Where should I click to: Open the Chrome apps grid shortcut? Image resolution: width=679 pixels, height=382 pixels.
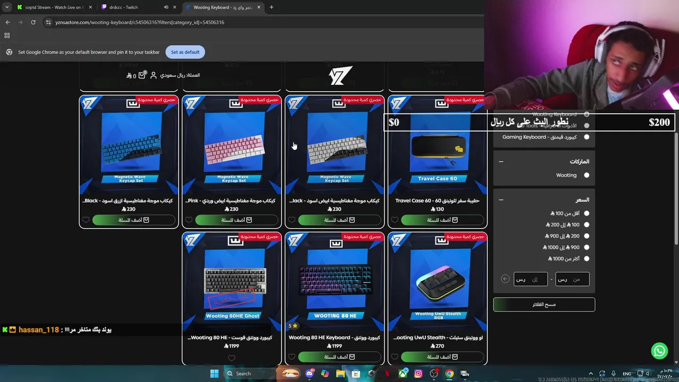pyautogui.click(x=7, y=36)
